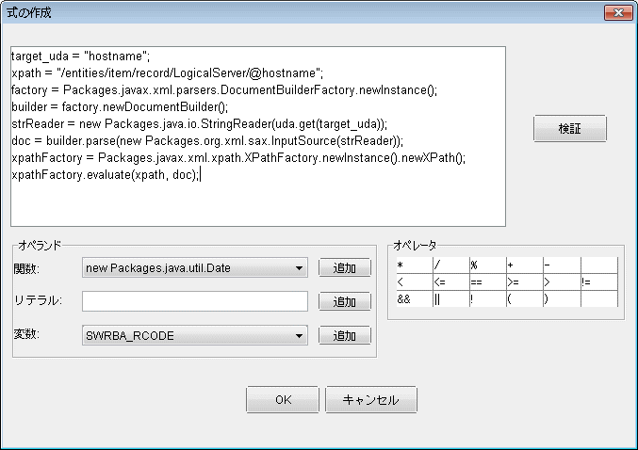
Task: Insert the equality (==) operator
Action: pos(488,282)
